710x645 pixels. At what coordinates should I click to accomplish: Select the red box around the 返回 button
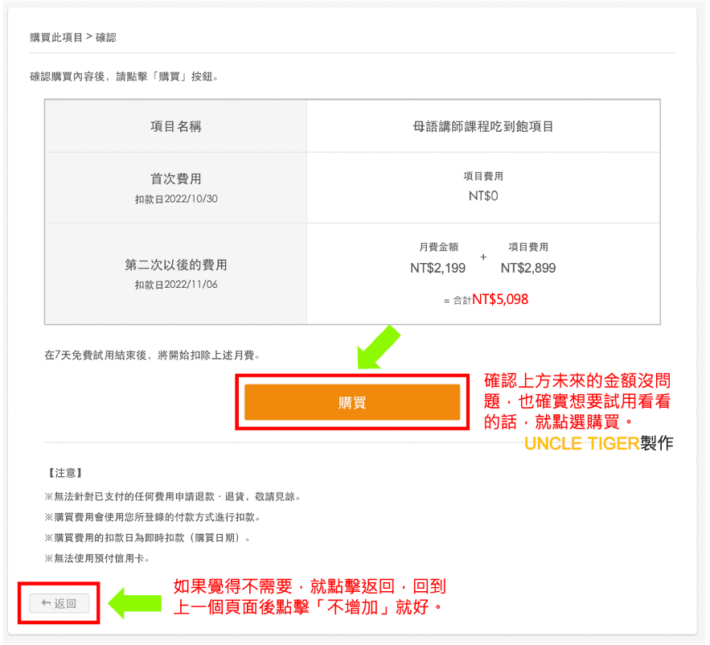click(x=58, y=602)
